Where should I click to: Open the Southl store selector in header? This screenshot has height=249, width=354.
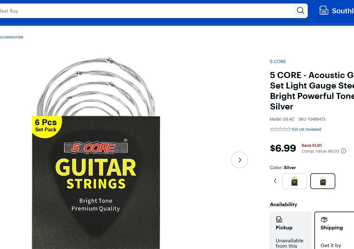(342, 11)
